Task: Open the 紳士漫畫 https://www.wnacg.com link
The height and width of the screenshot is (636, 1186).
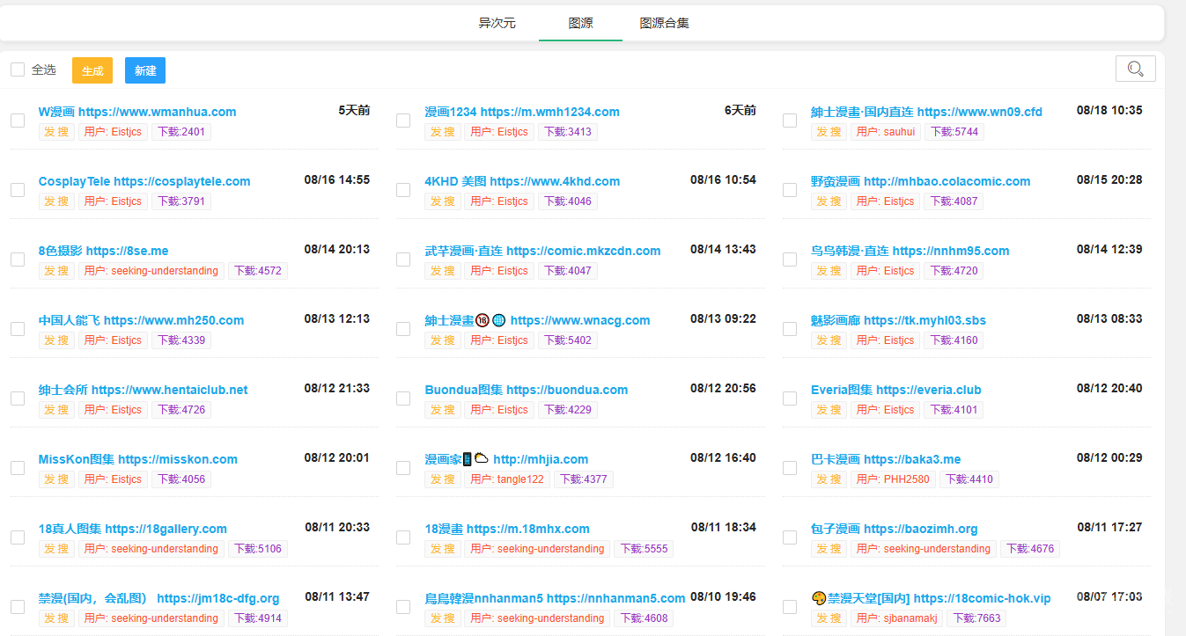Action: pos(537,320)
